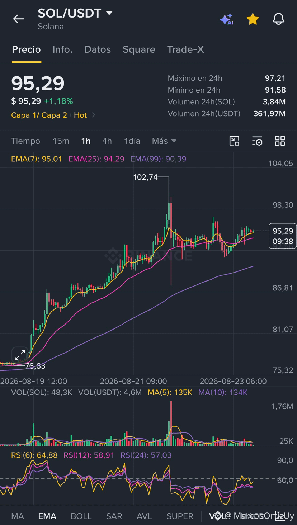
Task: Expand chart to fullscreen
Action: click(20, 355)
